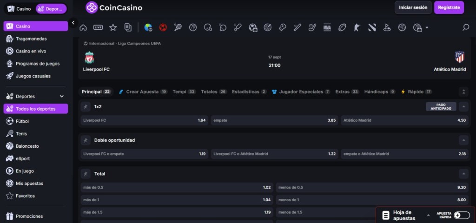Click the home icon in sports bar
Viewport: 476px width, 223px height.
coord(83,27)
